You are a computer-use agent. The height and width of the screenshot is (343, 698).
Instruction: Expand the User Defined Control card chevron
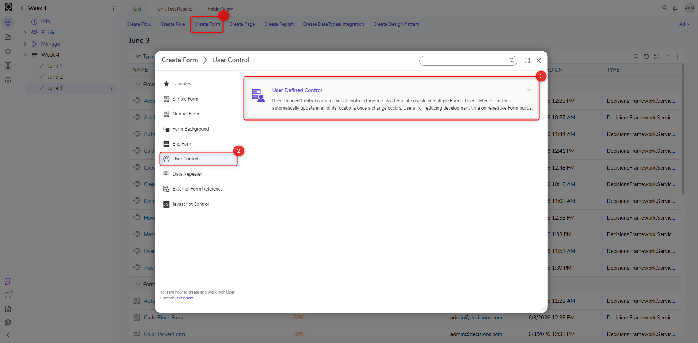530,90
